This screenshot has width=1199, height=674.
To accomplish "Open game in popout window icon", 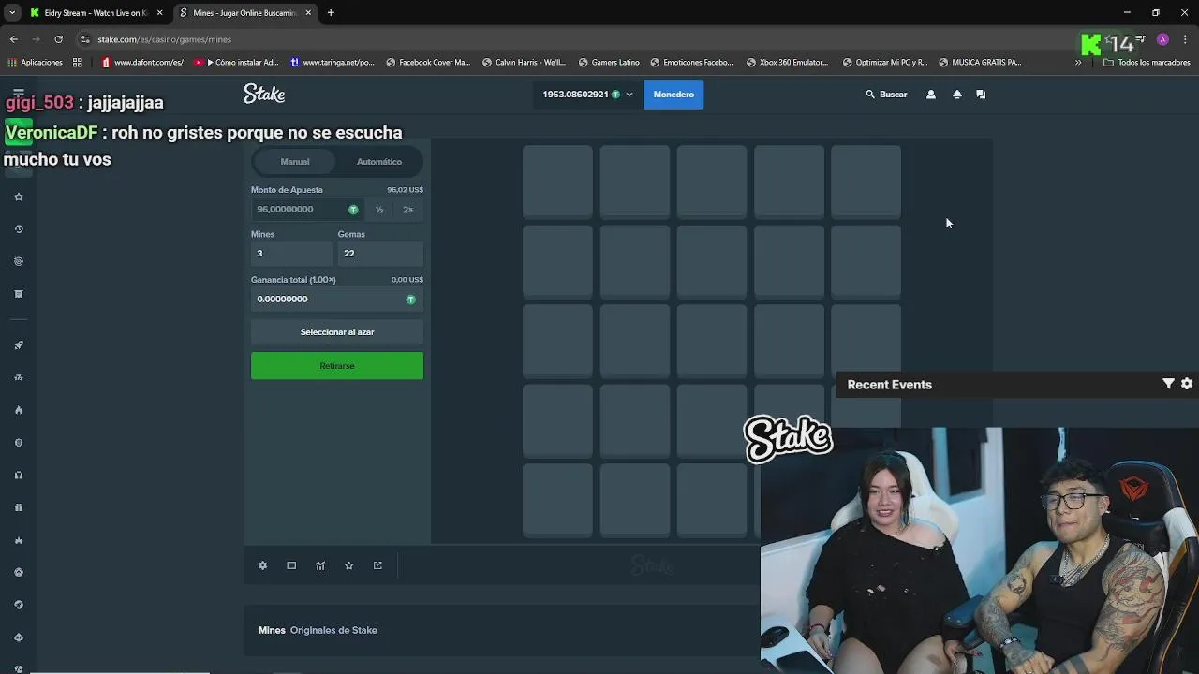I will [377, 565].
